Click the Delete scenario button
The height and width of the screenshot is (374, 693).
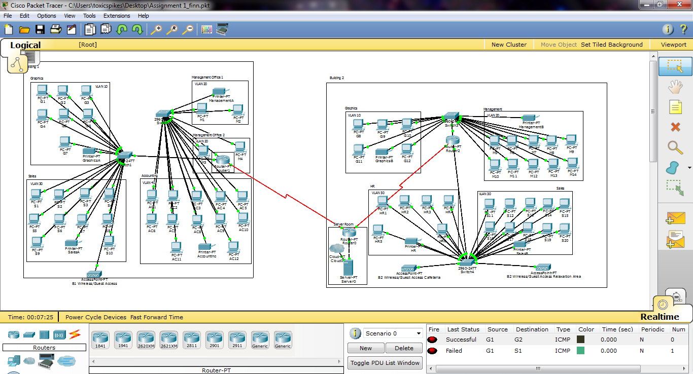pos(404,348)
